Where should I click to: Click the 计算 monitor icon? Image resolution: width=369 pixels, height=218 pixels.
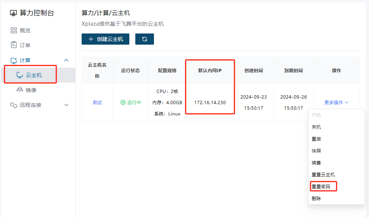[x=14, y=60]
